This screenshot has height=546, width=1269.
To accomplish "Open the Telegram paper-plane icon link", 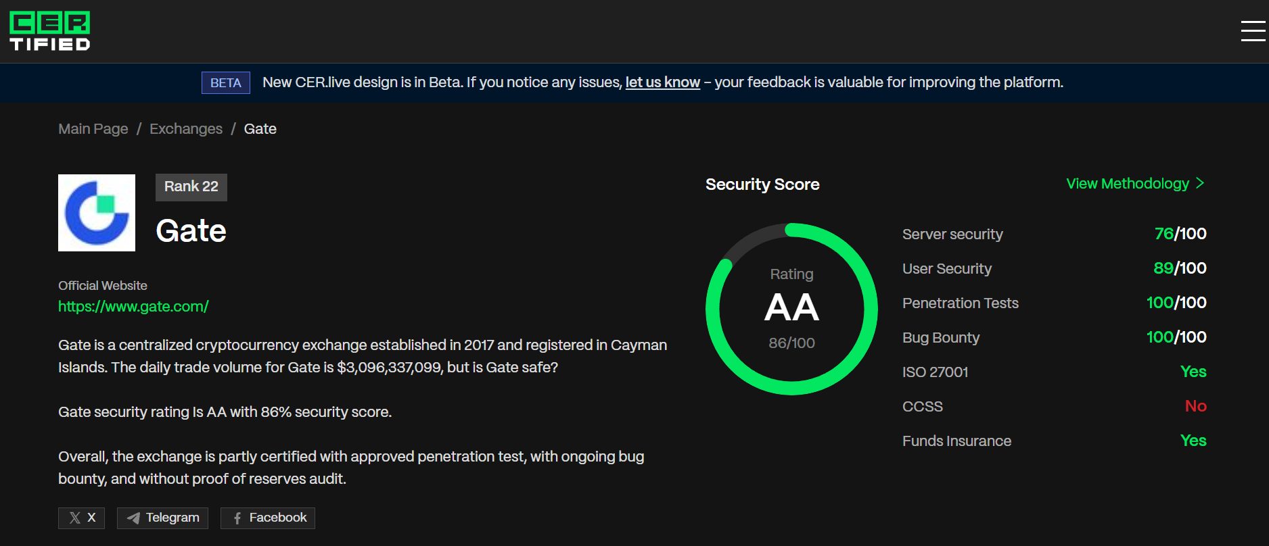I will 134,518.
